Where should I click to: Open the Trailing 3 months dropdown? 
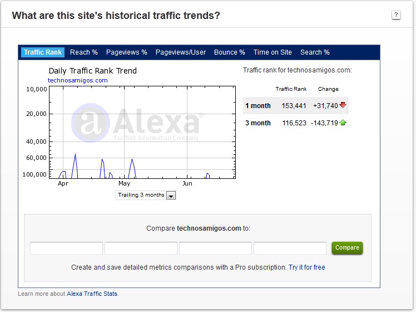point(145,195)
